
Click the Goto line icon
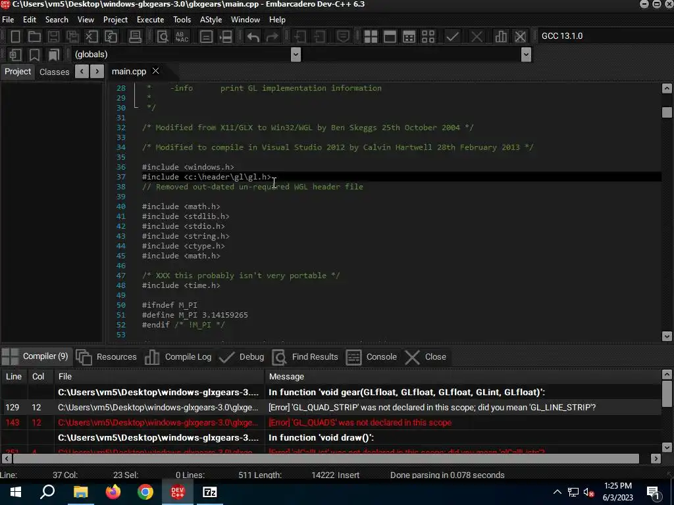pyautogui.click(x=226, y=37)
